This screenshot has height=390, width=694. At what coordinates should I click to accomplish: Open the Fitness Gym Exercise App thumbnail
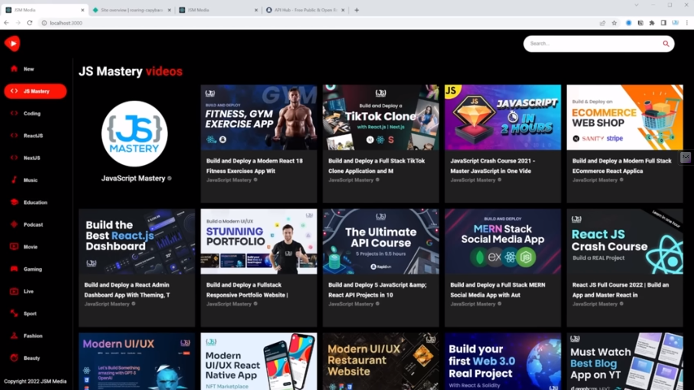point(259,117)
